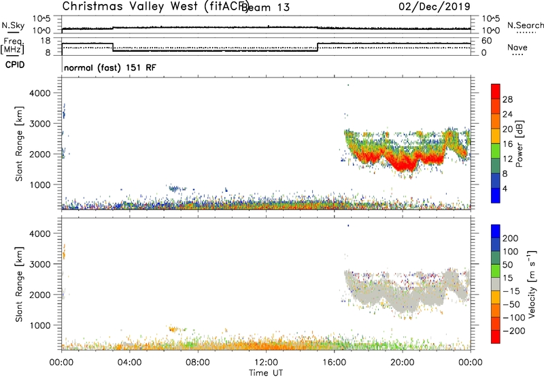The image size is (544, 377).
Task: Click the '-100' label on Velocity colorbar
Action: (514, 318)
